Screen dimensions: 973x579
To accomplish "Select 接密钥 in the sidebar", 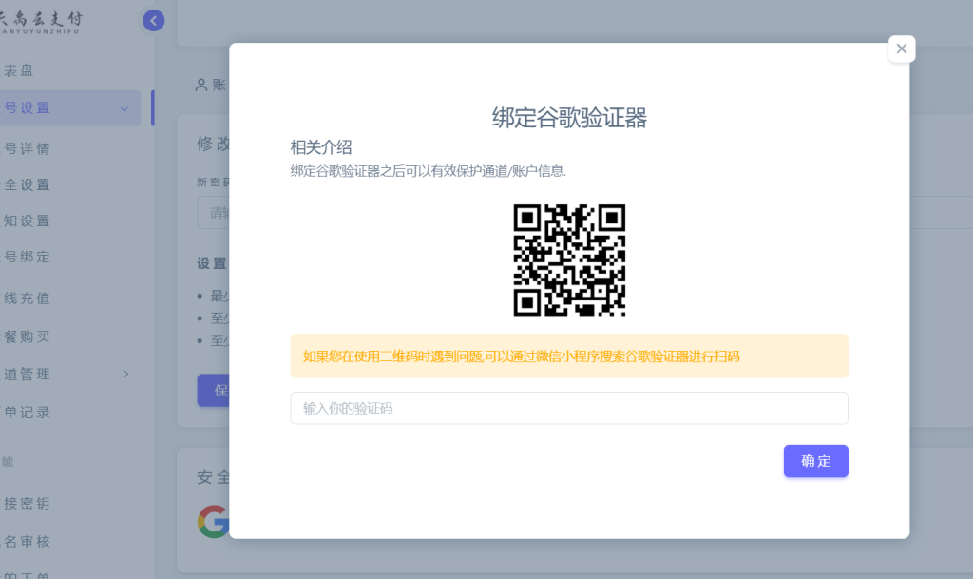I will pos(28,504).
